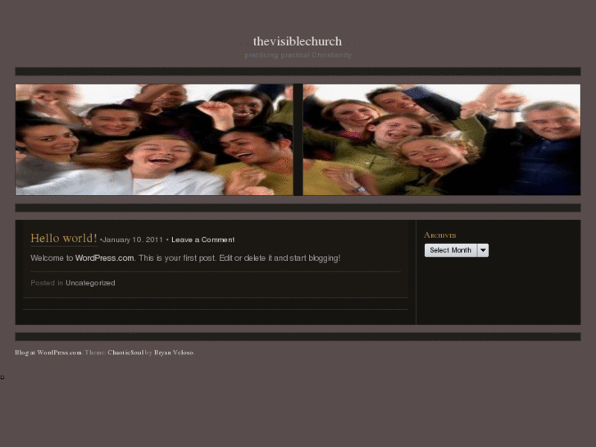Screen dimensions: 596x447
Task: Click the Posted in label
Action: pyautogui.click(x=47, y=283)
